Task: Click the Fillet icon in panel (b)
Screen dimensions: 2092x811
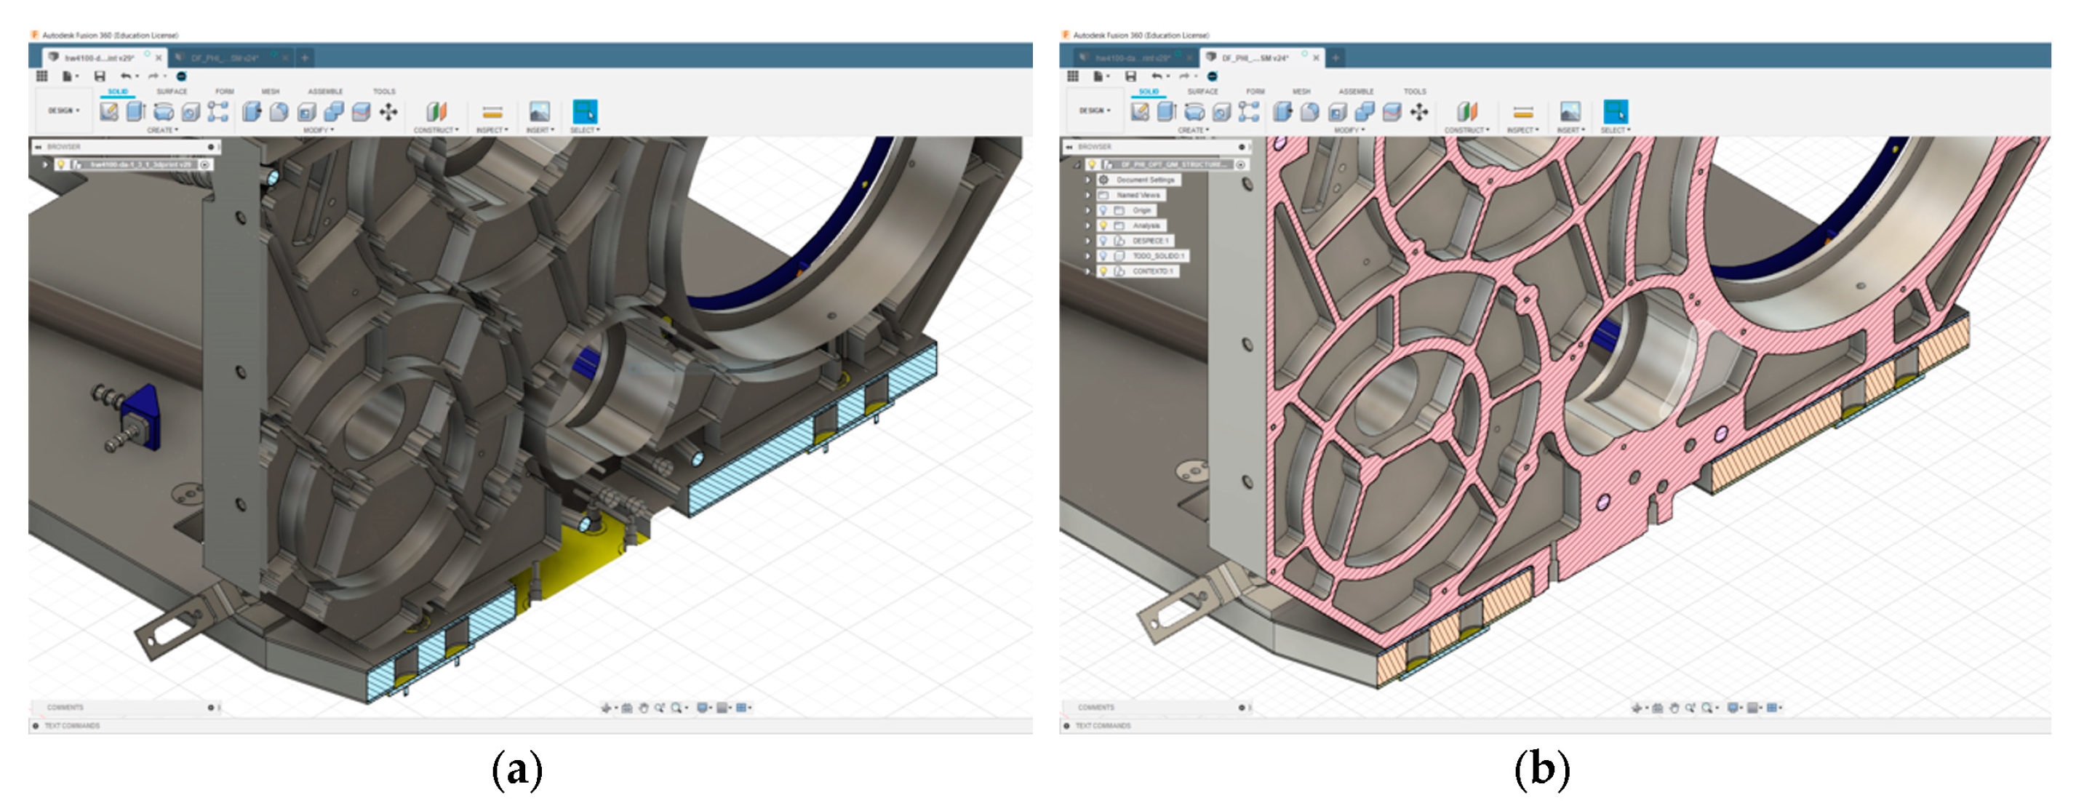Action: pyautogui.click(x=1309, y=111)
